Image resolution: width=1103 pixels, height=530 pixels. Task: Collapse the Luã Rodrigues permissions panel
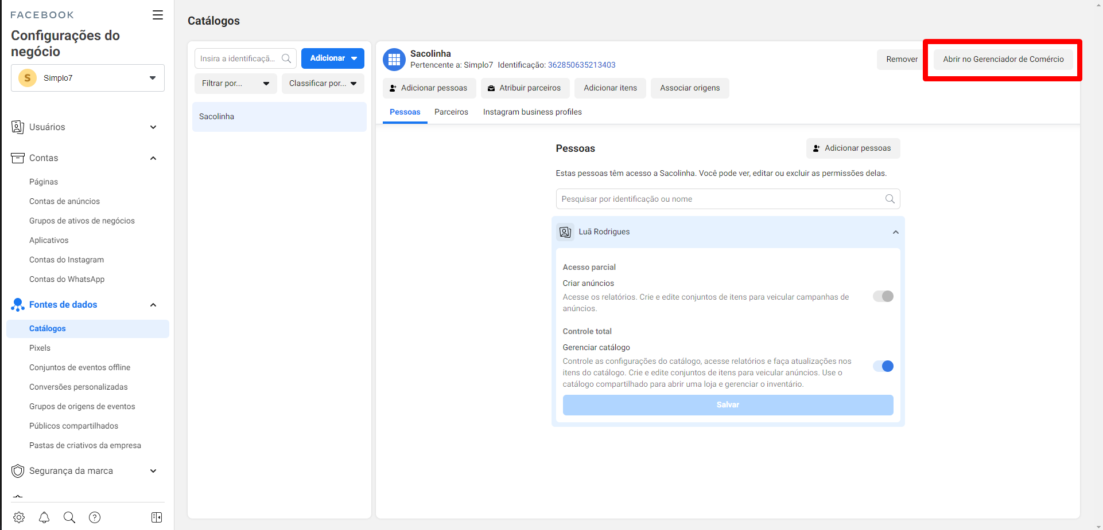tap(895, 232)
